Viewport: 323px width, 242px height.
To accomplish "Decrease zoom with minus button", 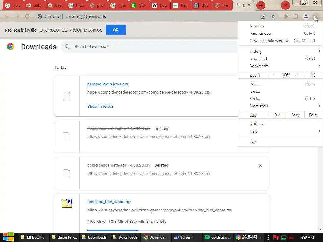I will 273,75.
